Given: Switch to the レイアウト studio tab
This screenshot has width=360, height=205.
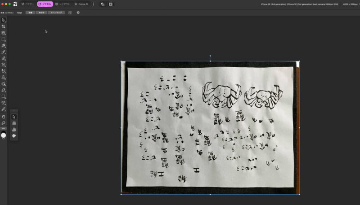Looking at the screenshot, I should (63, 4).
